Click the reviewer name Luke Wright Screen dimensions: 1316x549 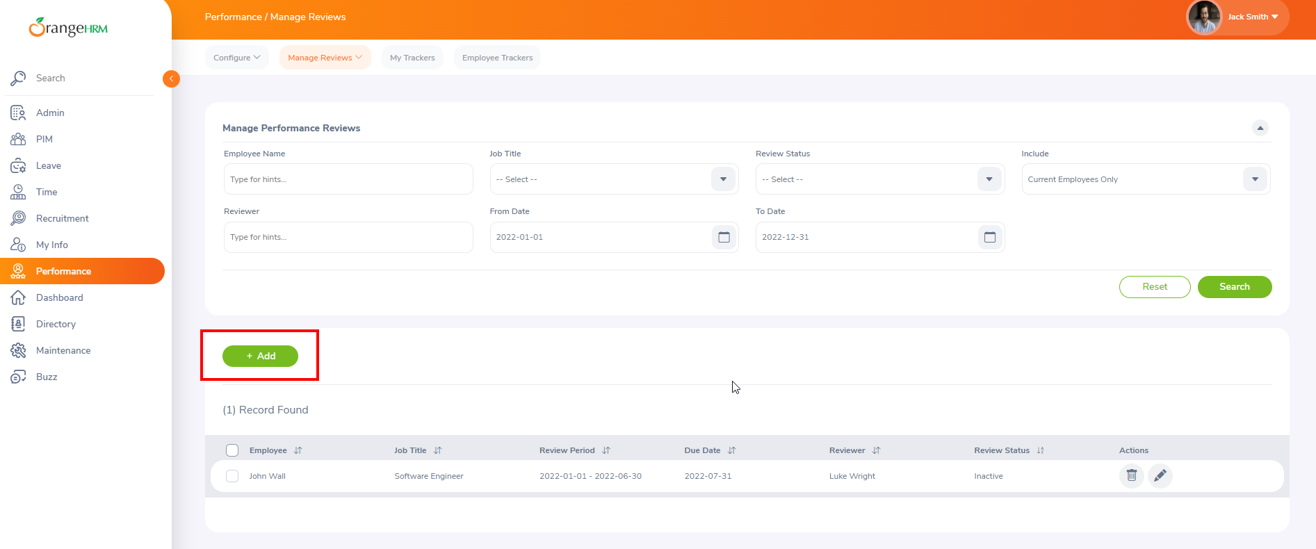(852, 476)
